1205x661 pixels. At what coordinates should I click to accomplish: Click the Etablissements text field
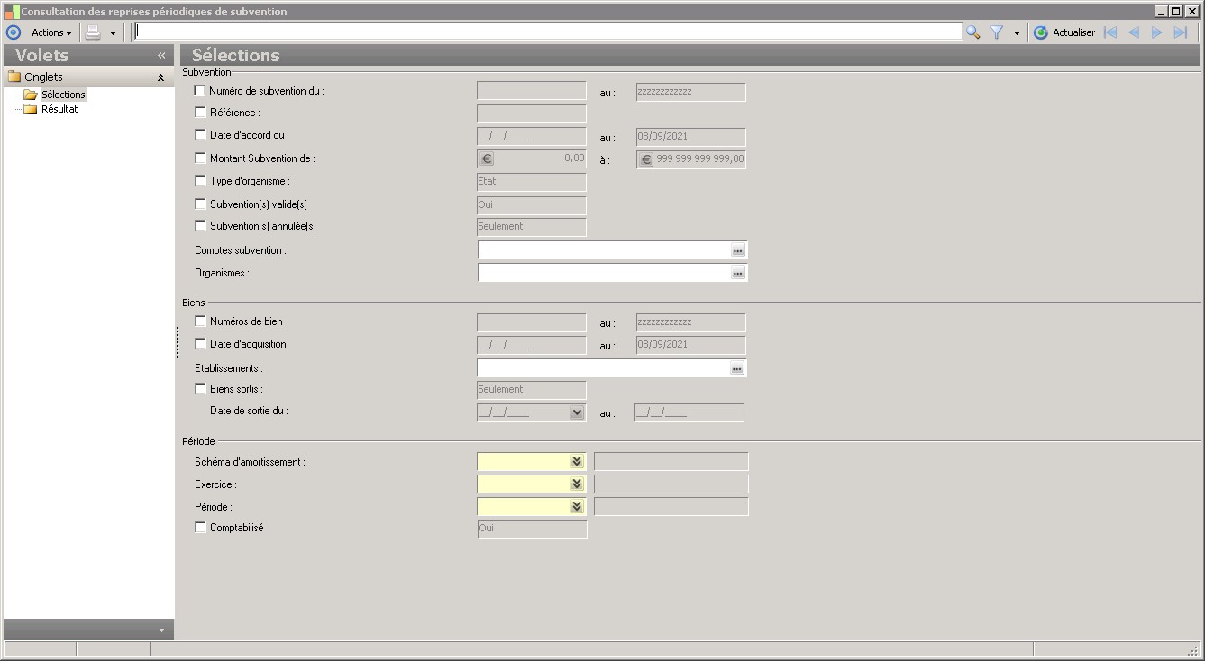[603, 368]
